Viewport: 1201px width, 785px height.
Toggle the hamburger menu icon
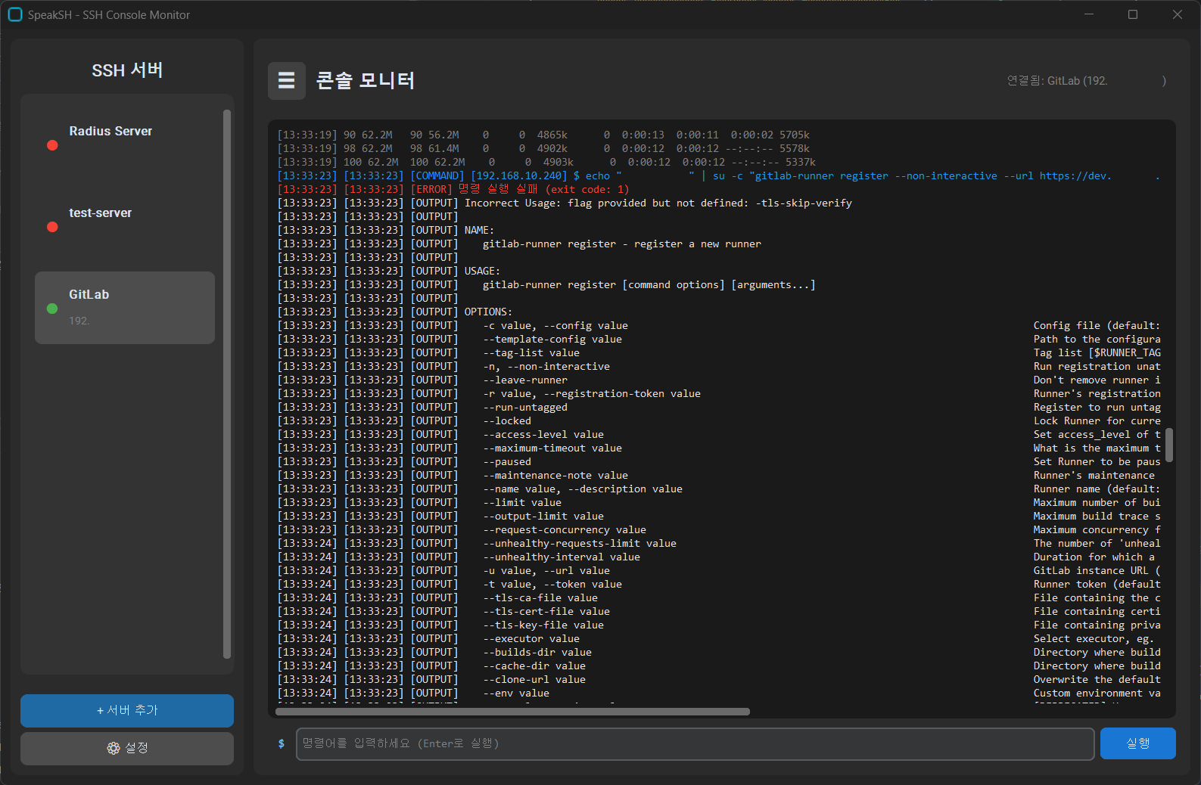(x=286, y=80)
